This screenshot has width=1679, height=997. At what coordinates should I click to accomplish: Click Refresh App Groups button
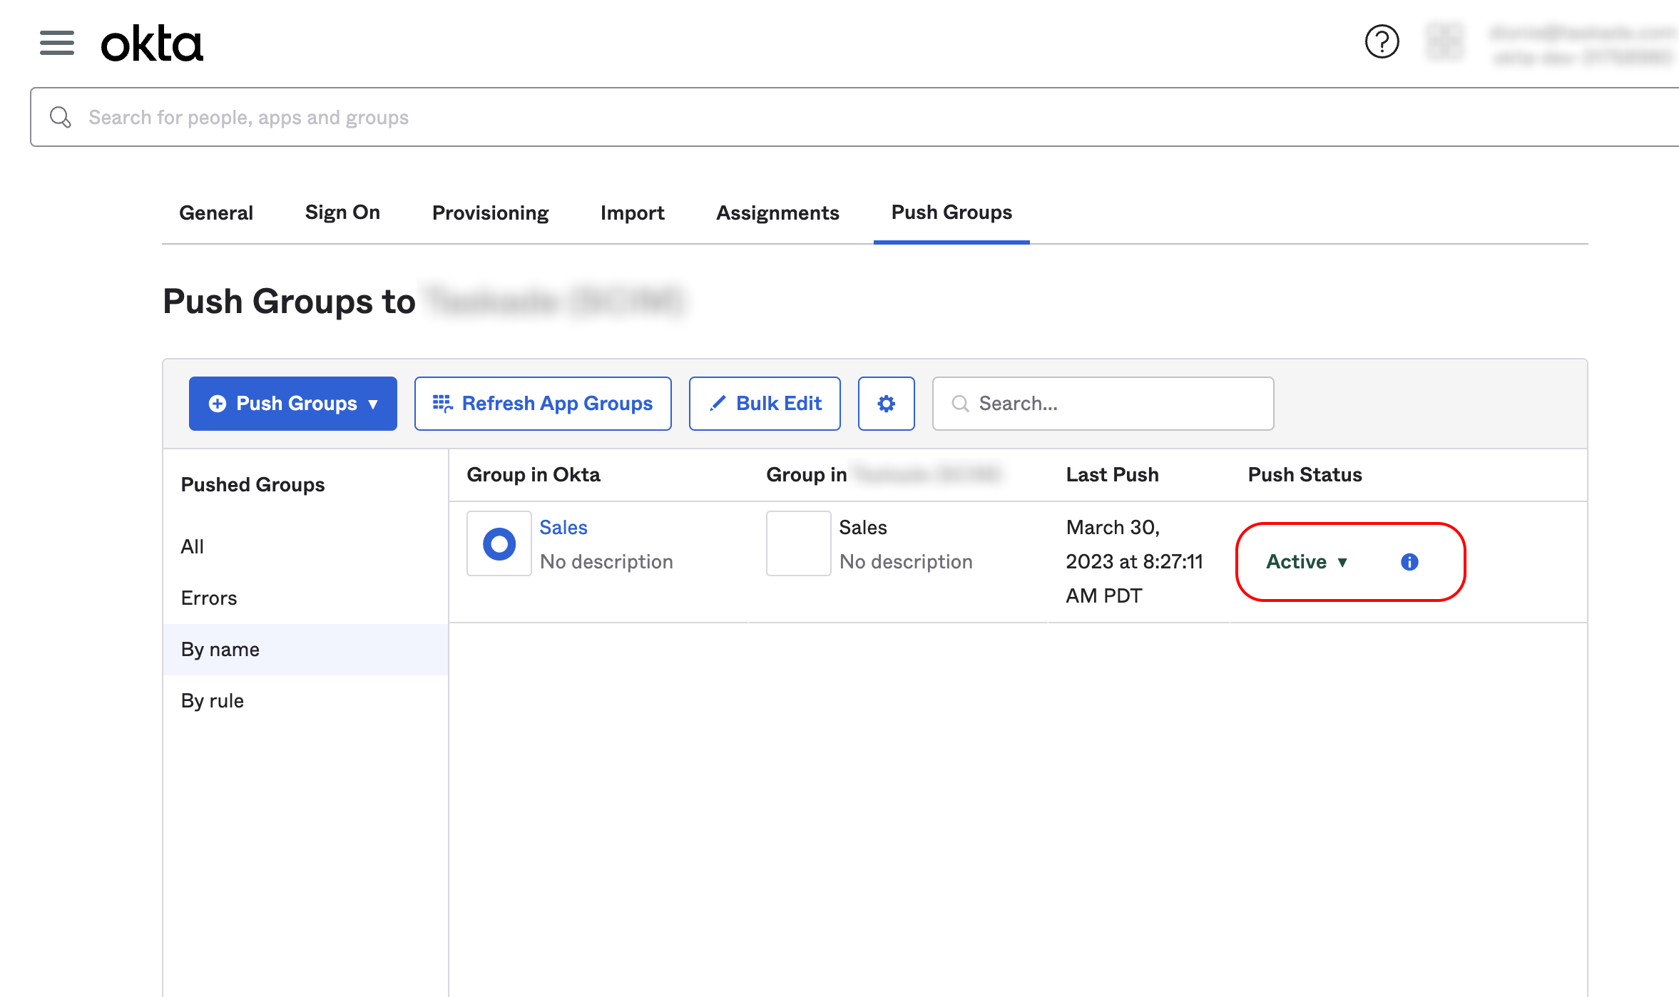click(x=543, y=404)
